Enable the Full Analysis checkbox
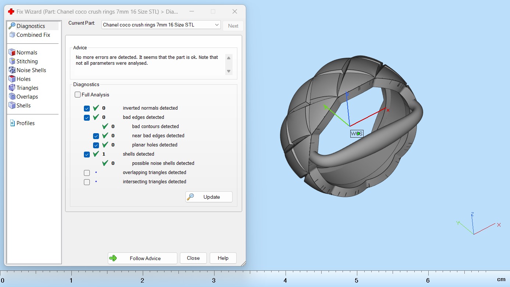The height and width of the screenshot is (287, 510). [78, 95]
